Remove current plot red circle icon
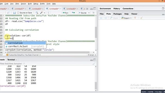This screenshot has height=93, width=165. tap(135, 18)
